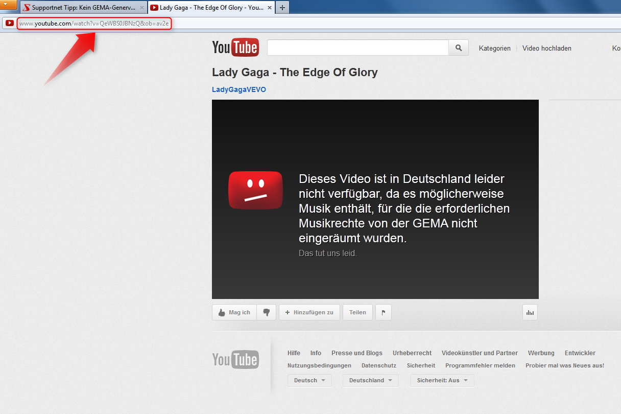Image resolution: width=621 pixels, height=414 pixels.
Task: Switch to the Supportnet Tipp tab
Action: pos(79,8)
